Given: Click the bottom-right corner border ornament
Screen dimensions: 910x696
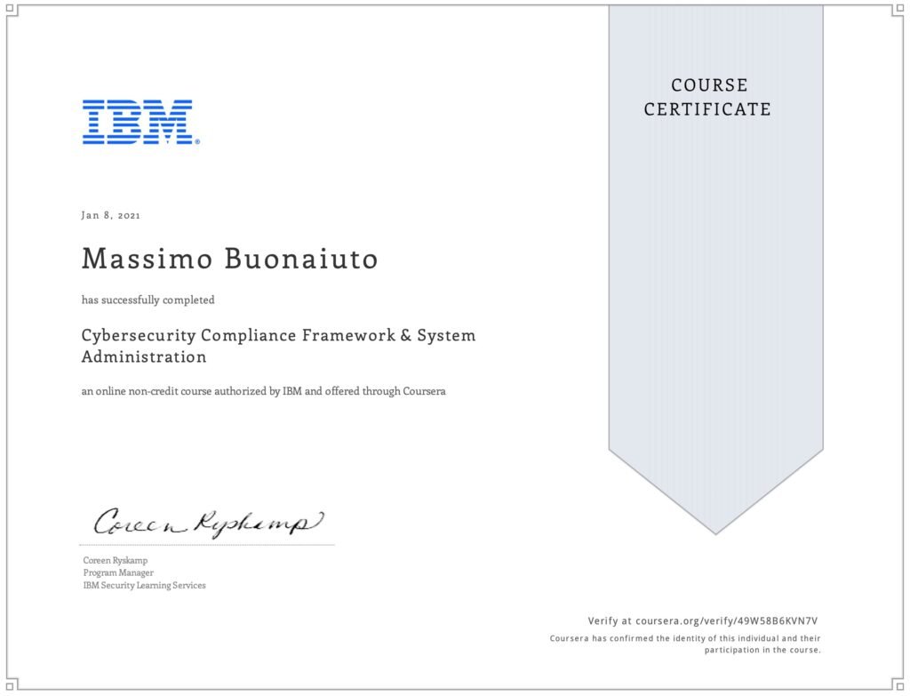Looking at the screenshot, I should 898,684.
